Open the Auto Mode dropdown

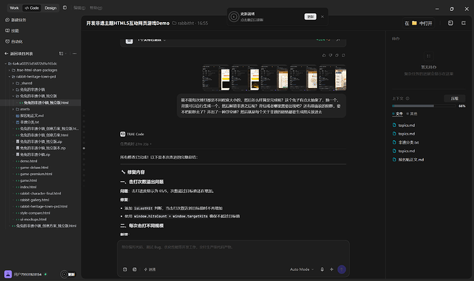point(302,269)
